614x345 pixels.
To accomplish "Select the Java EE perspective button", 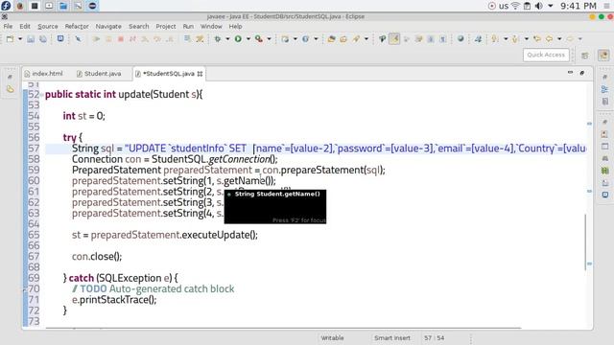I will pyautogui.click(x=603, y=56).
